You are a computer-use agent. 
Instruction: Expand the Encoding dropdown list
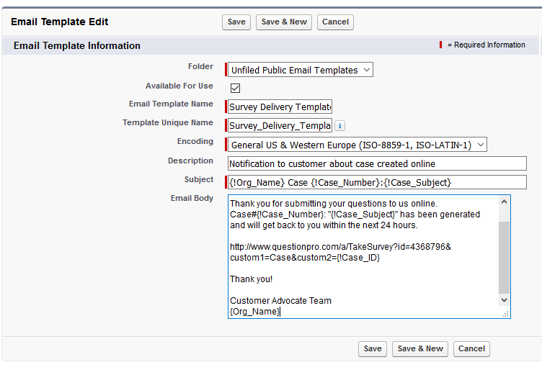(x=357, y=145)
